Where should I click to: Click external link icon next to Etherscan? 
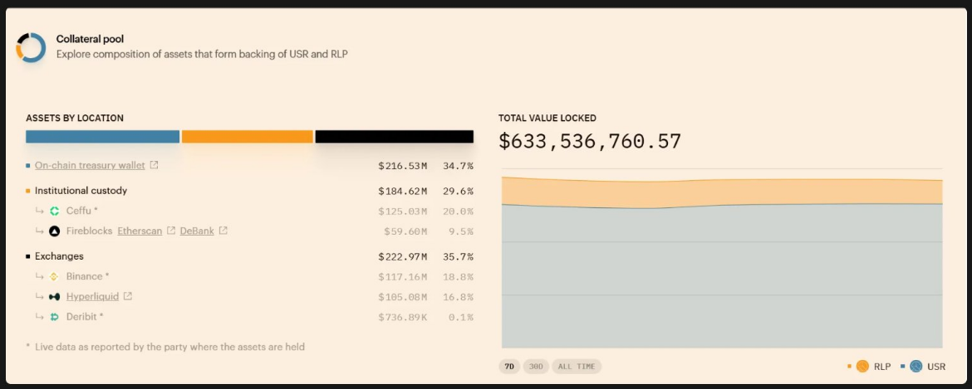171,231
